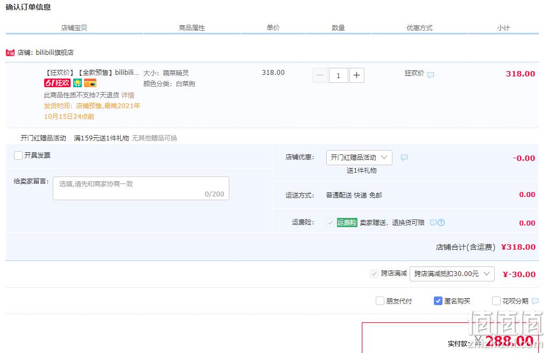Screen dimensions: 548x353
Task: Click the 确认订单信息 heading
Action: point(29,7)
